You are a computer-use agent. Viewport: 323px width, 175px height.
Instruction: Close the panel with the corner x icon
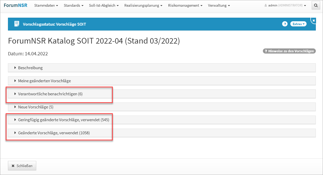pos(314,20)
